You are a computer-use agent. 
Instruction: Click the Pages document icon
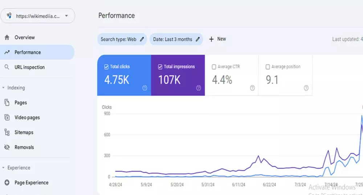(7, 103)
